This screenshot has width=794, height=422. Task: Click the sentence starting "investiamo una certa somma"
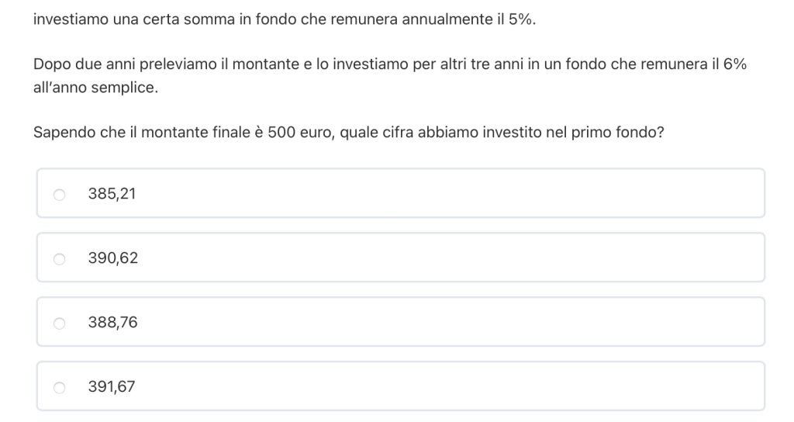click(284, 19)
